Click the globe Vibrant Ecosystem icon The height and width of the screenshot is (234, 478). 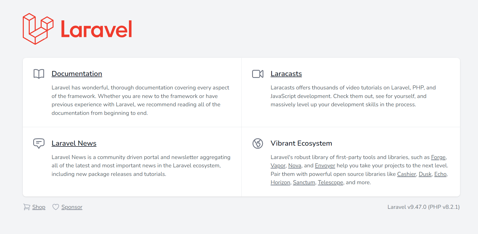pyautogui.click(x=258, y=144)
